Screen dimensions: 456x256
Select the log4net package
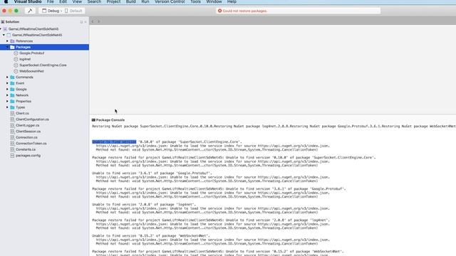pos(25,59)
